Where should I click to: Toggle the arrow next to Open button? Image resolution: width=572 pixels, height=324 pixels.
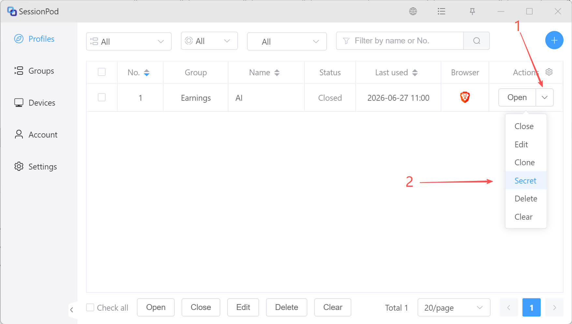click(x=544, y=97)
